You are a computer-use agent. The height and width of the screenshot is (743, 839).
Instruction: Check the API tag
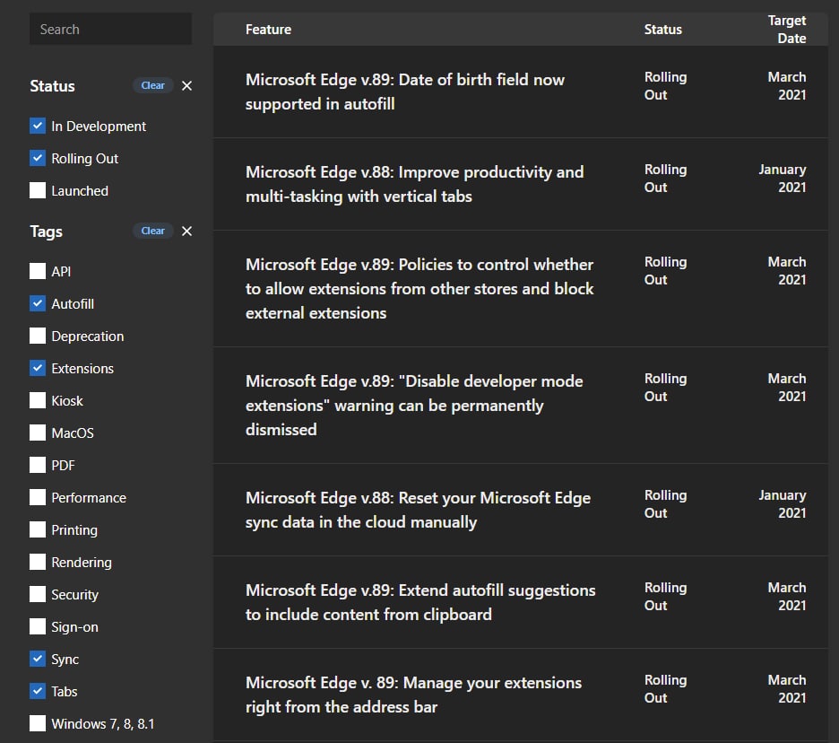coord(38,271)
